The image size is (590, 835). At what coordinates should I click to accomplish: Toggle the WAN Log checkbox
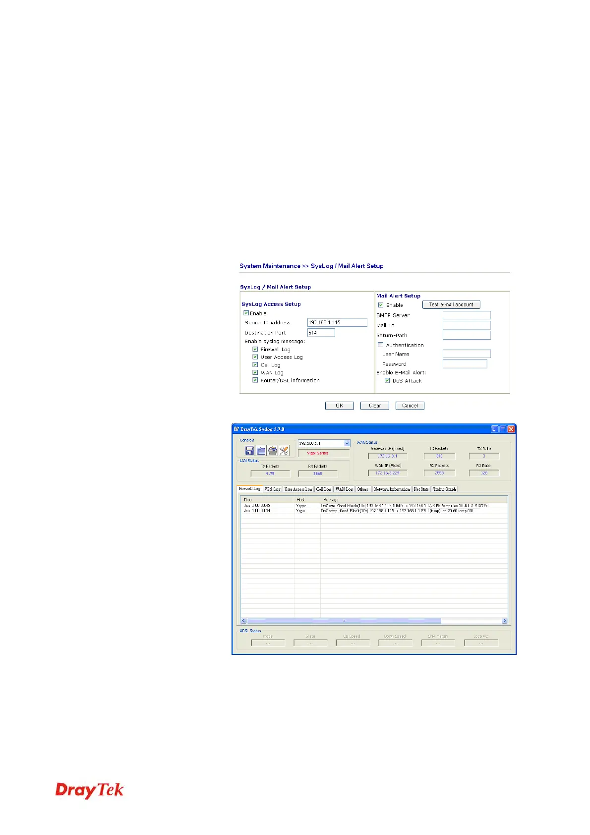[255, 372]
